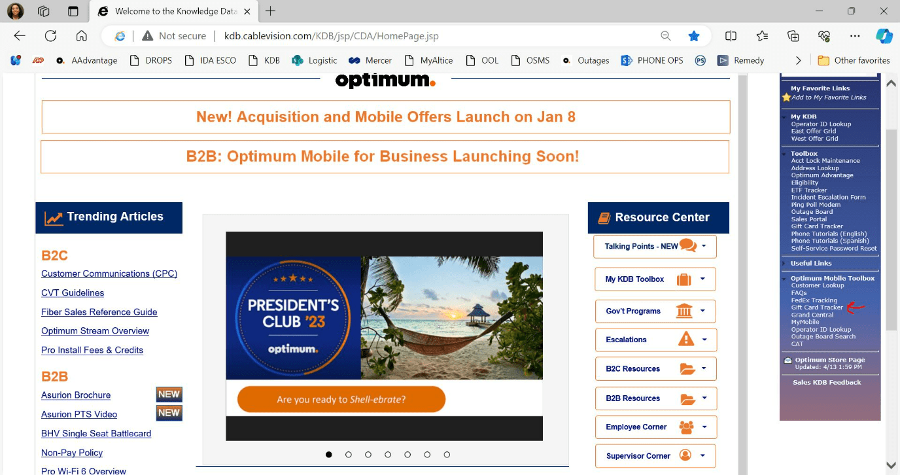This screenshot has height=475, width=900.
Task: Go to the browser Home icon
Action: click(81, 36)
